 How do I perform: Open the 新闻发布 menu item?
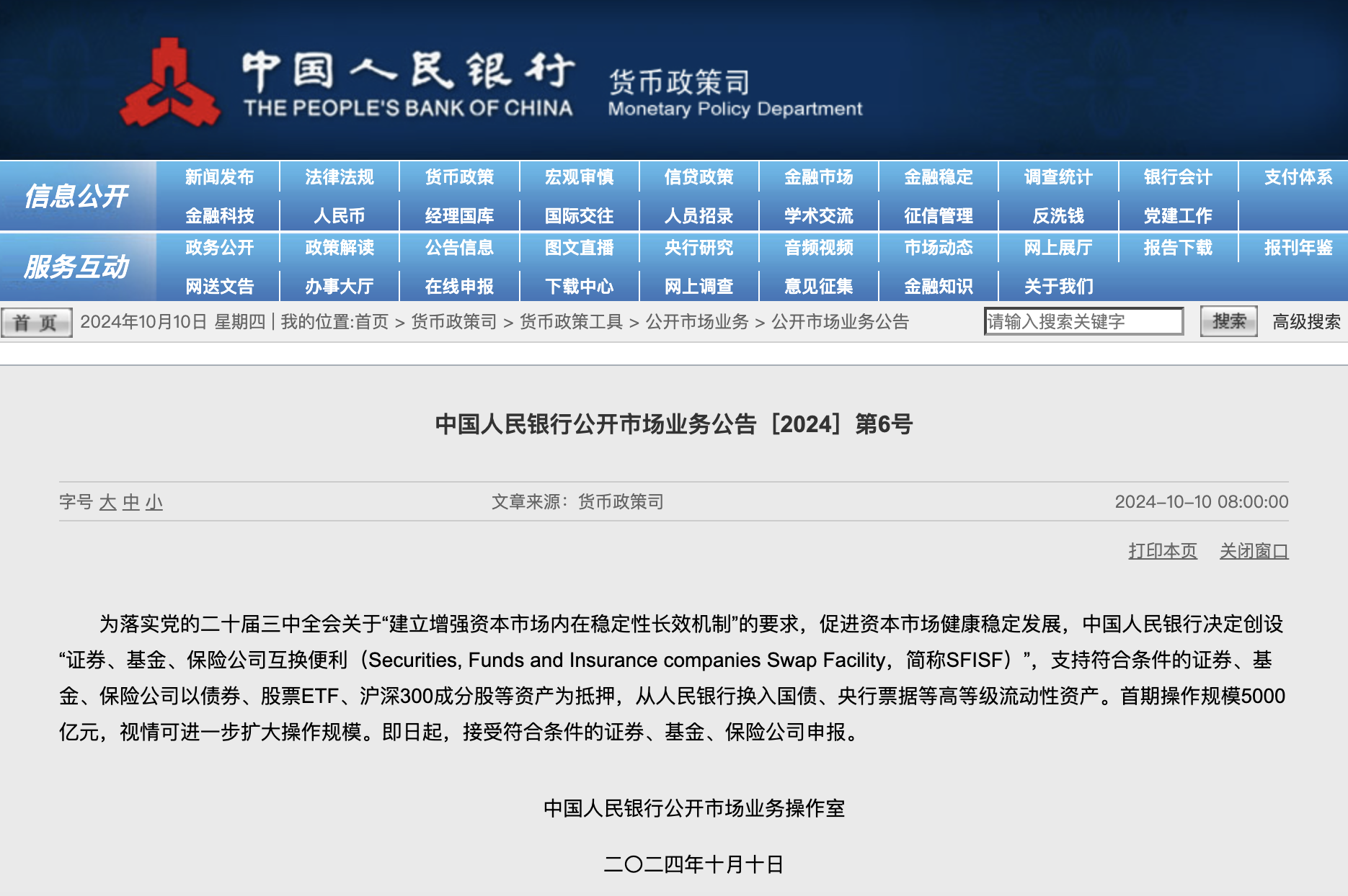point(220,176)
